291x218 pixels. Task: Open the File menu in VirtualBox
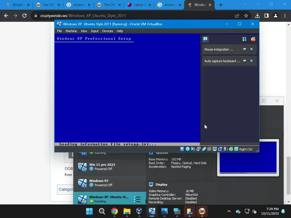tap(59, 31)
